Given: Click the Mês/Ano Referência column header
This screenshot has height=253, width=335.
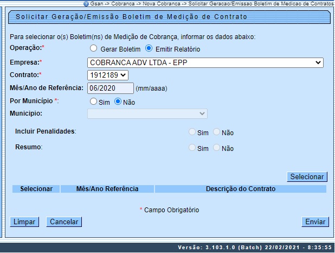Looking at the screenshot, I should pos(107,189).
